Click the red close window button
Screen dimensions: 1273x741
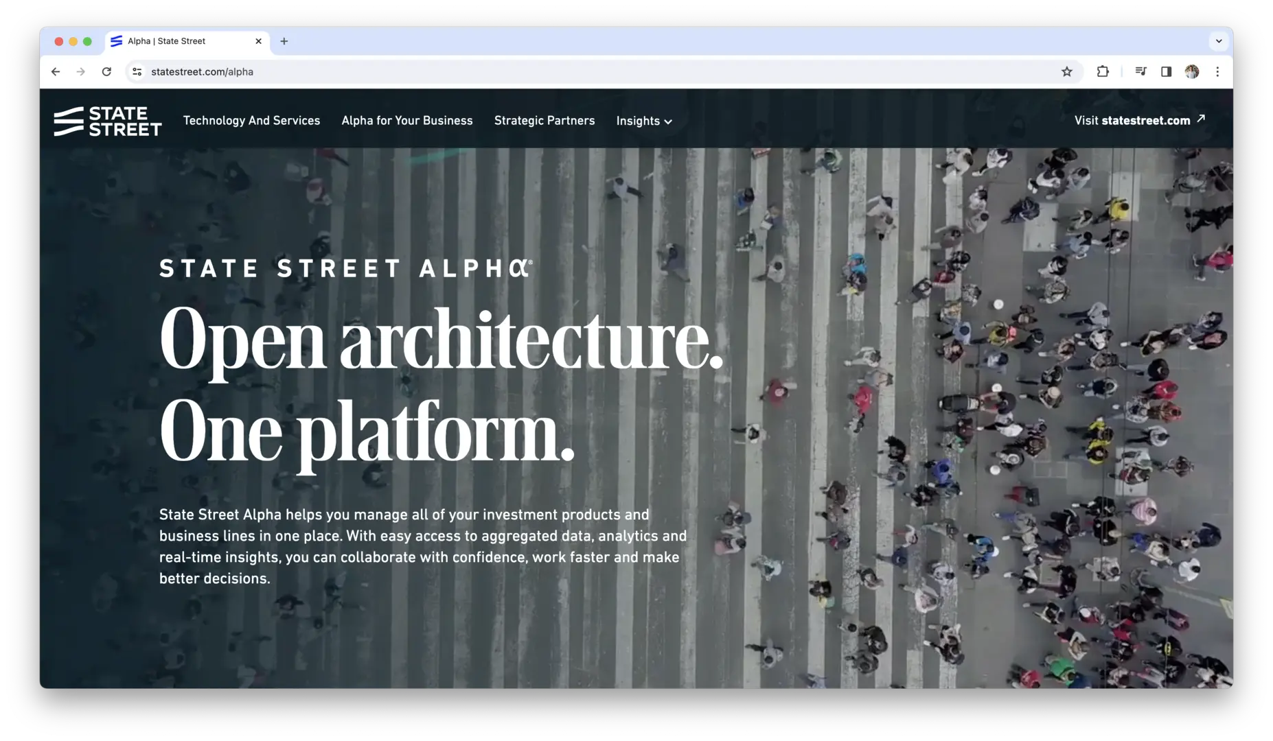[x=59, y=41]
